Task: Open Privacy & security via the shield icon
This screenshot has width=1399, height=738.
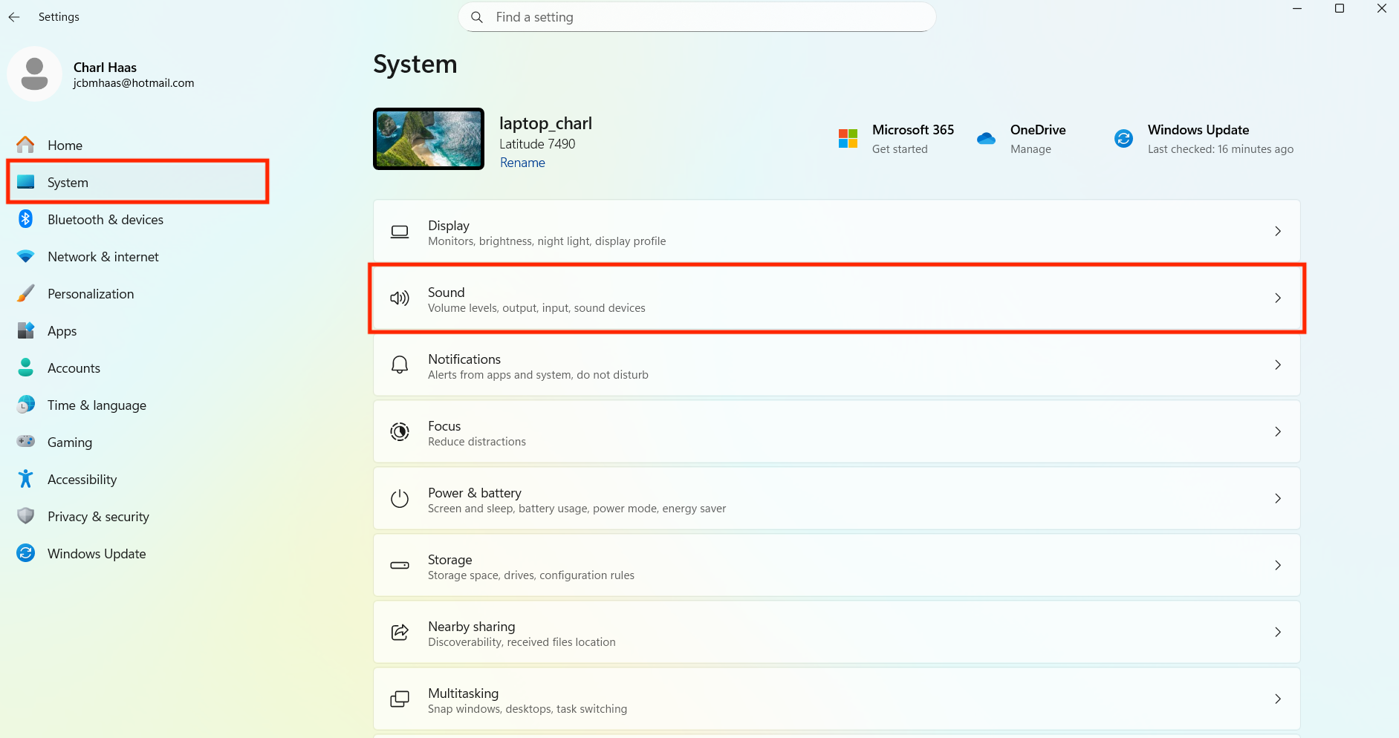Action: (x=25, y=516)
